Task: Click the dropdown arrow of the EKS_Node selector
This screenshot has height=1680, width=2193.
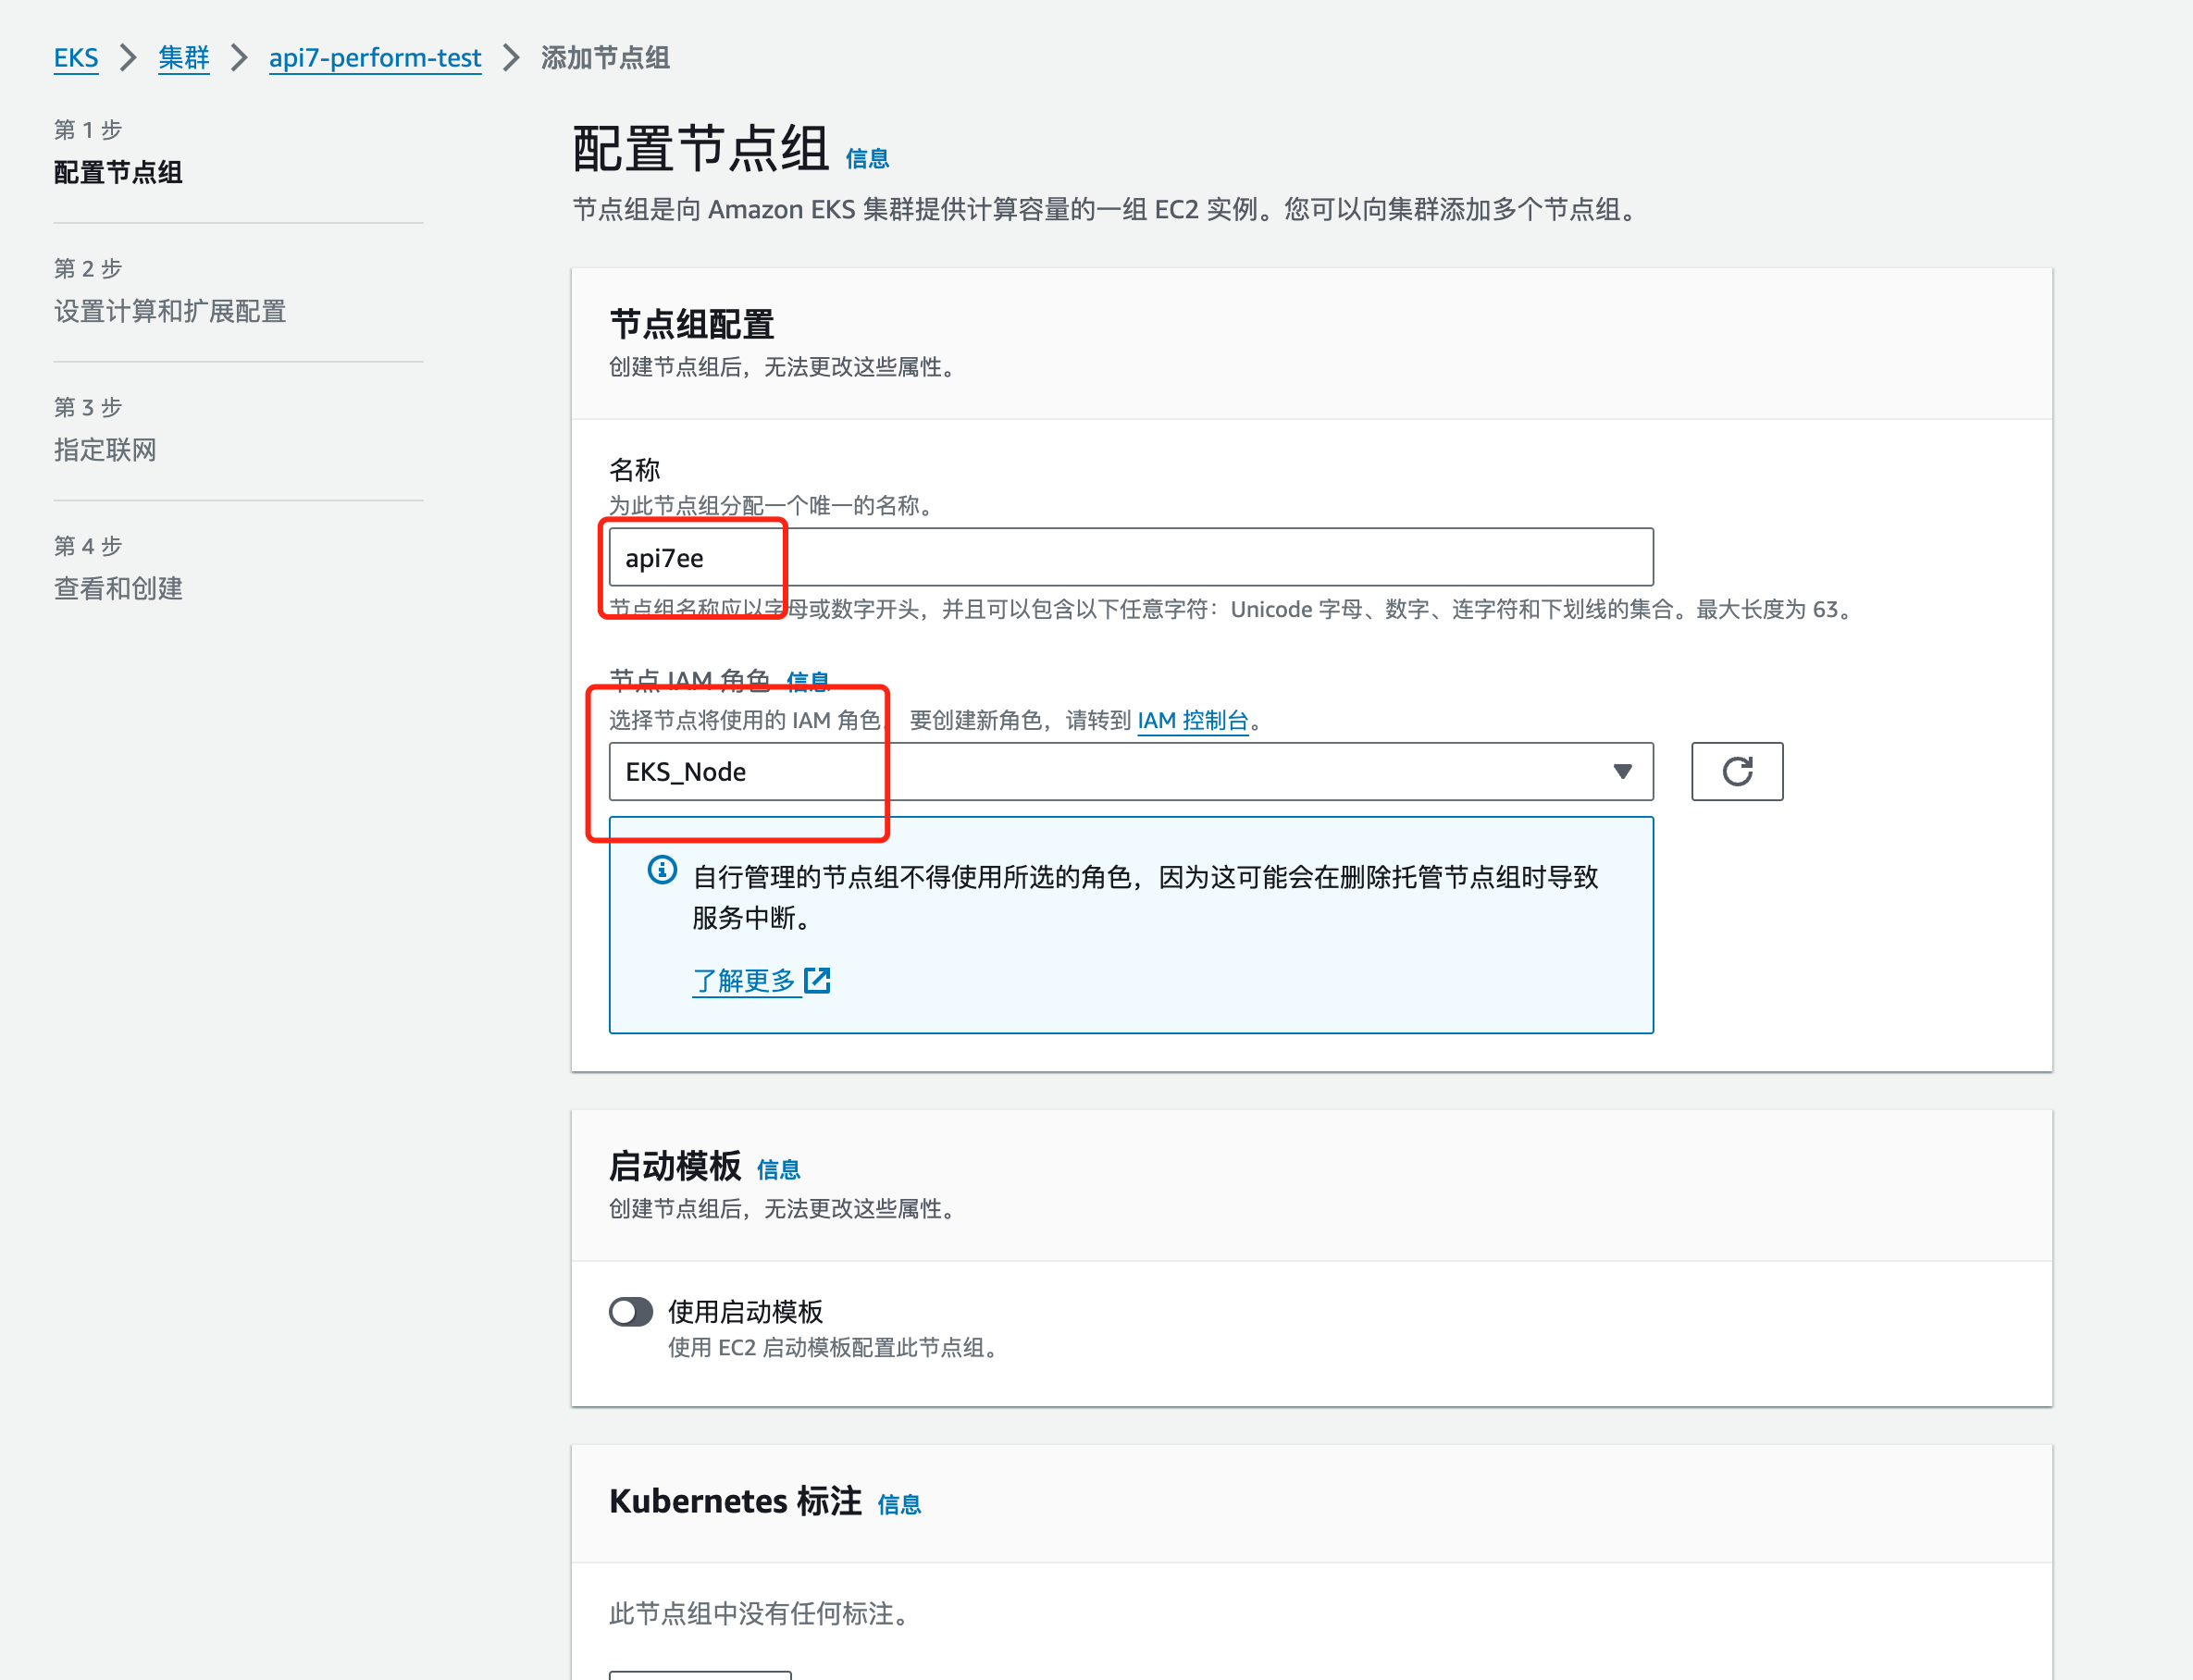Action: coord(1622,771)
